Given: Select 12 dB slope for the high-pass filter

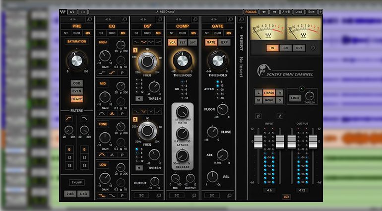Looking at the screenshot, I should (x=69, y=157).
